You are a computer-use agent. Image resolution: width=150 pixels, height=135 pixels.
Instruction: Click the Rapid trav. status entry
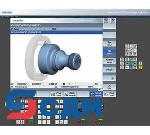click(x=74, y=87)
